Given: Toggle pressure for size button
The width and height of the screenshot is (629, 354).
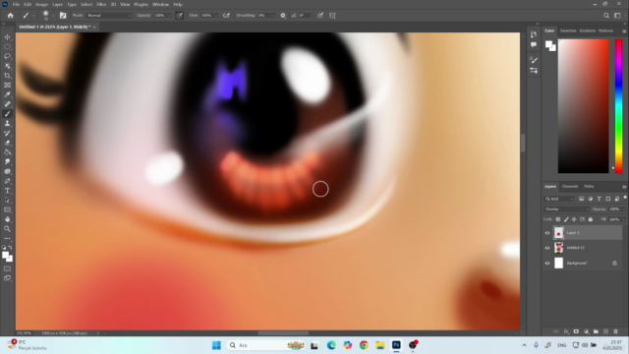Looking at the screenshot, I should (x=320, y=16).
